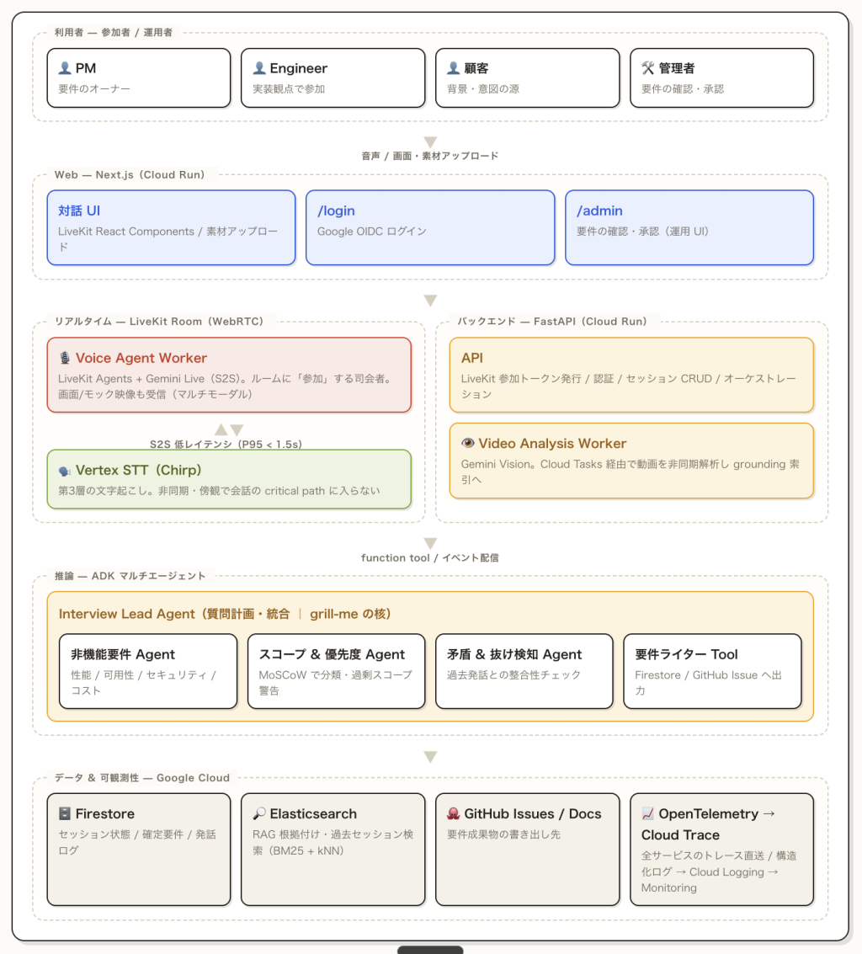Click the person icon beside 顧客

pyautogui.click(x=453, y=68)
